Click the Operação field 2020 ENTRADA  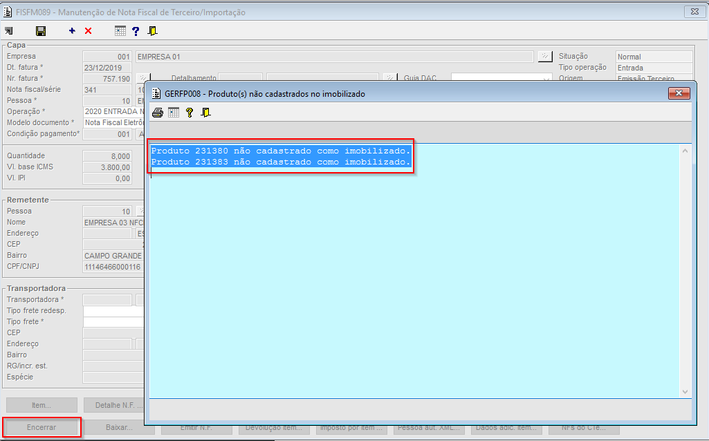point(113,111)
